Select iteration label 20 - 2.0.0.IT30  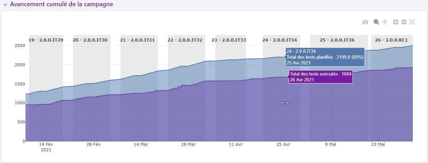tap(90, 40)
